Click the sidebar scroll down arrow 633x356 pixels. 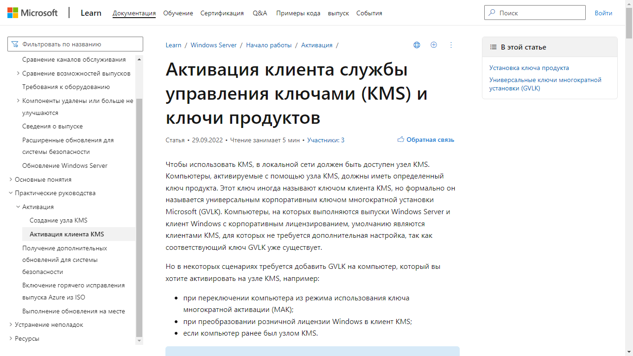(x=139, y=341)
